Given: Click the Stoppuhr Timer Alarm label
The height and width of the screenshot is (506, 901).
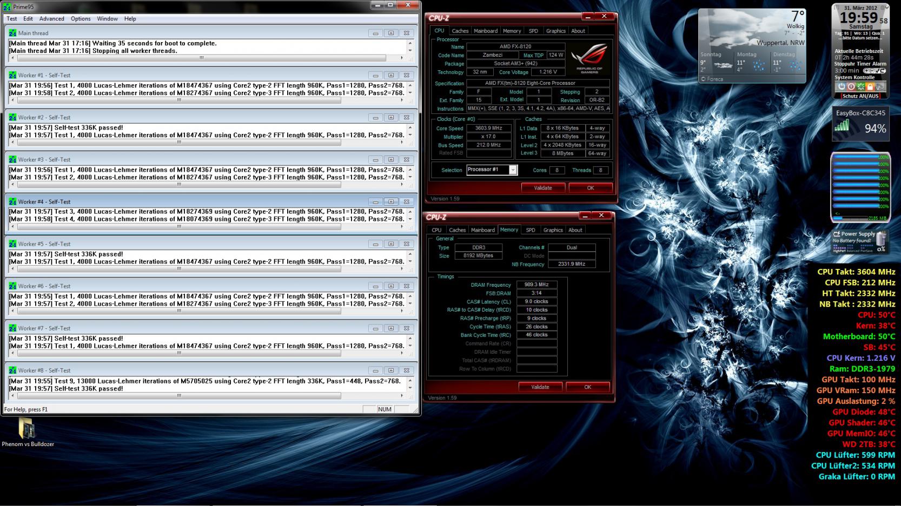Looking at the screenshot, I should 860,64.
